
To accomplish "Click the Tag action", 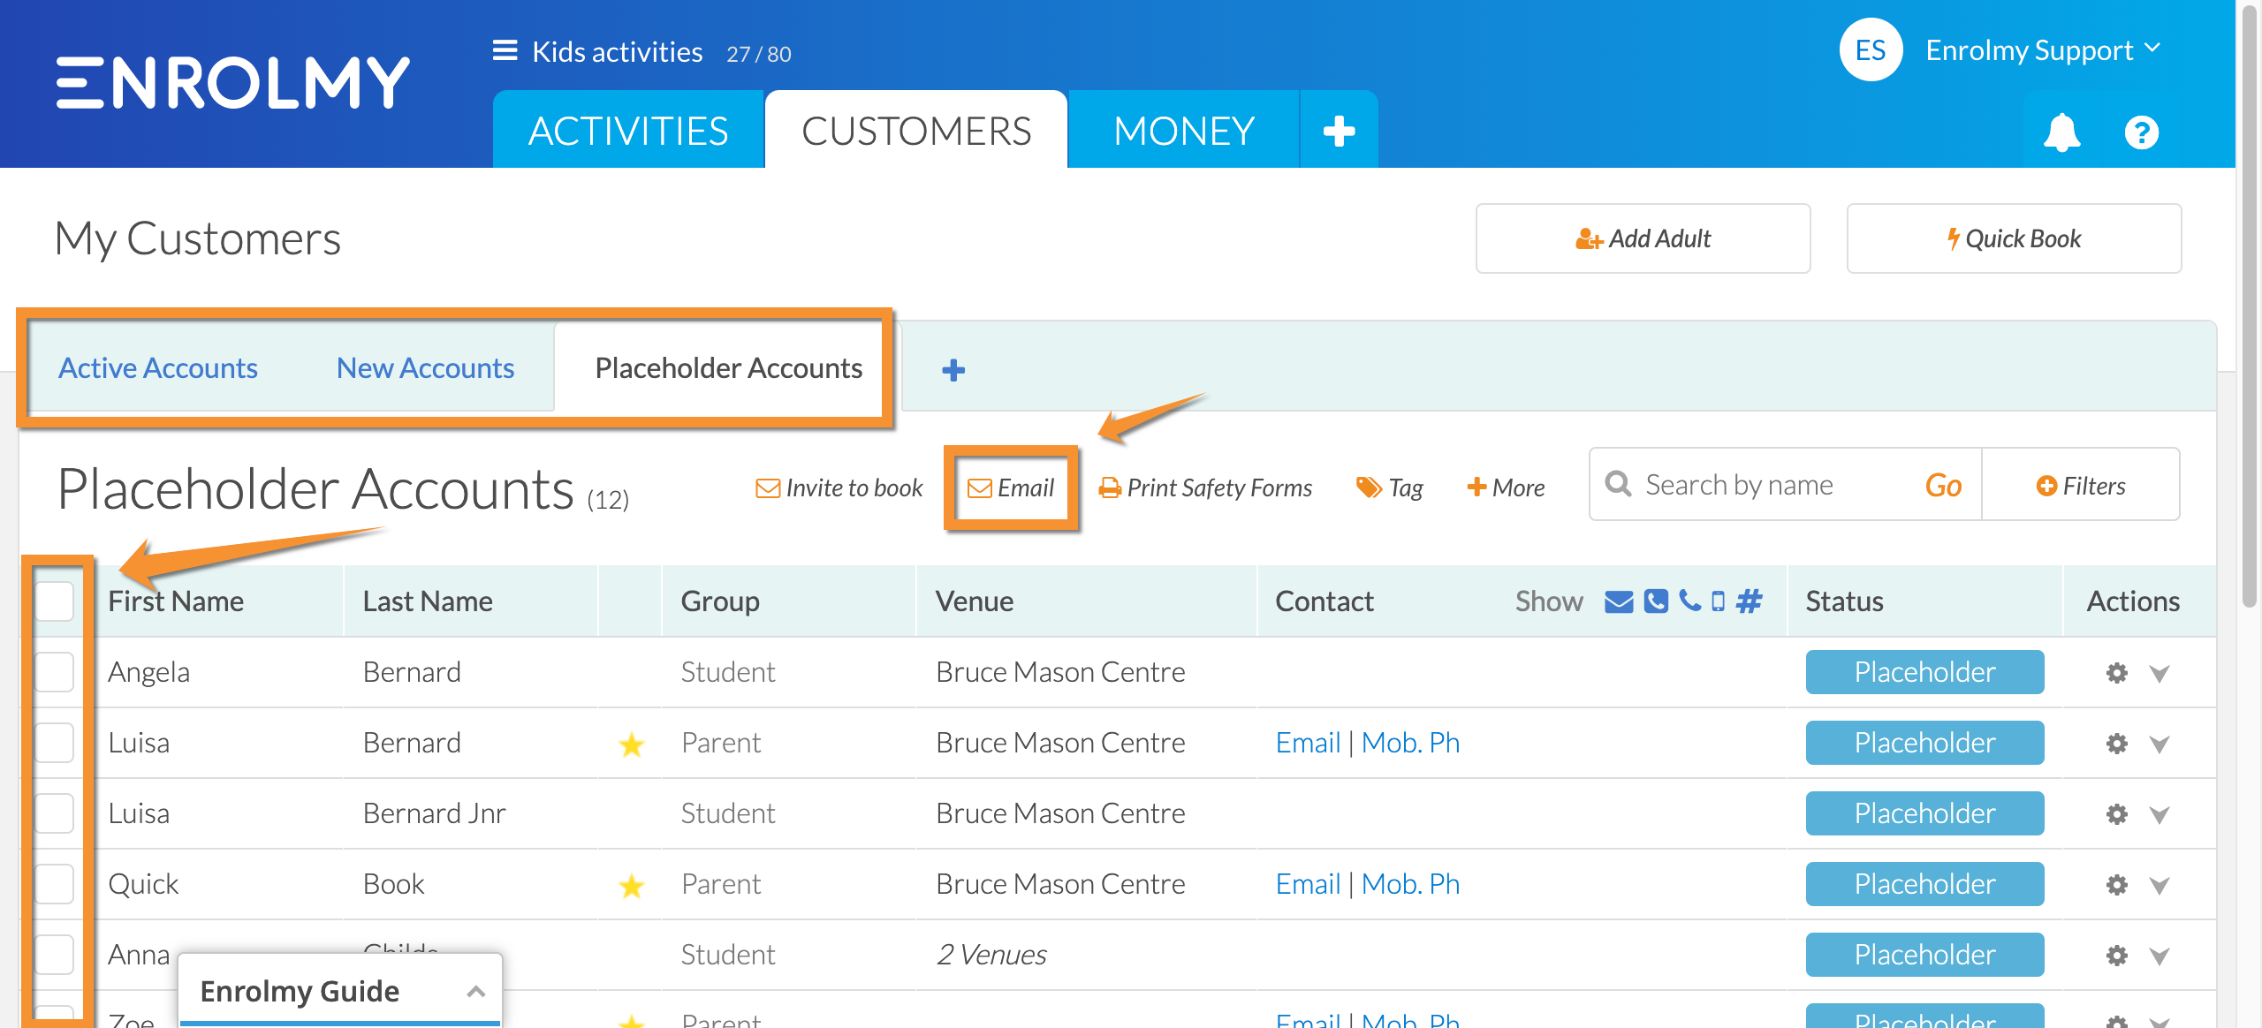I will pos(1390,488).
